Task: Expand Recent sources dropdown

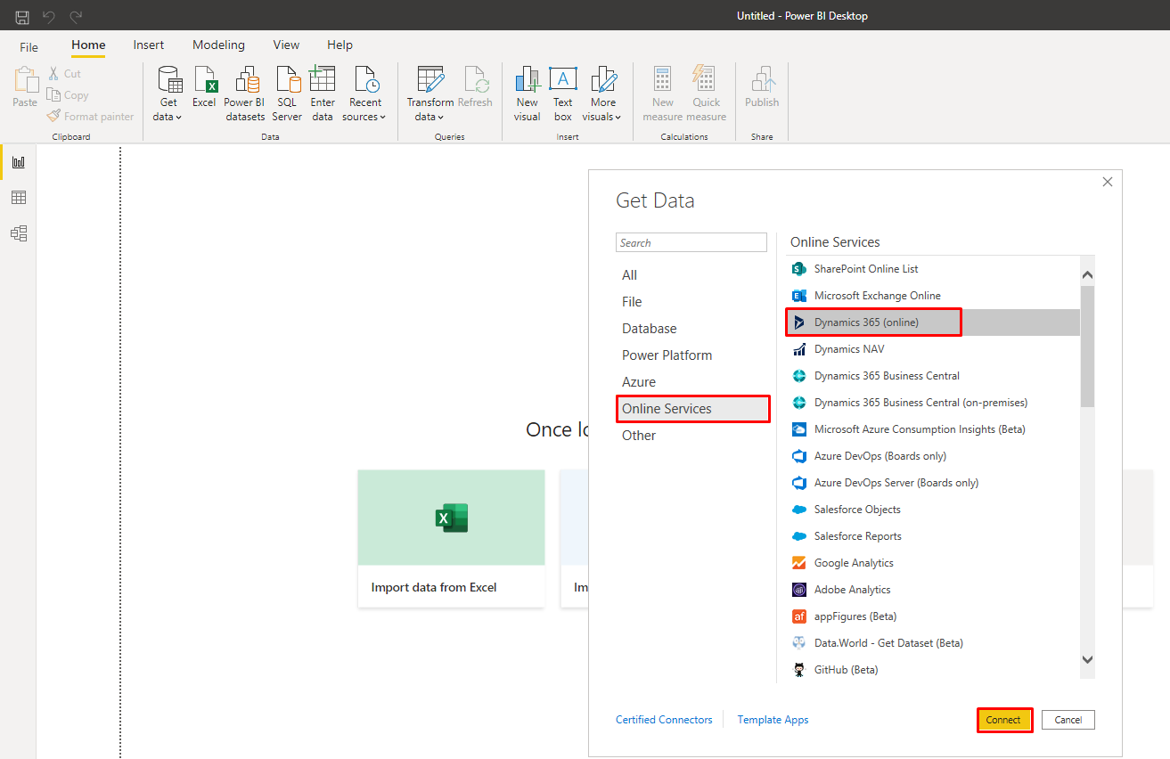Action: click(364, 94)
